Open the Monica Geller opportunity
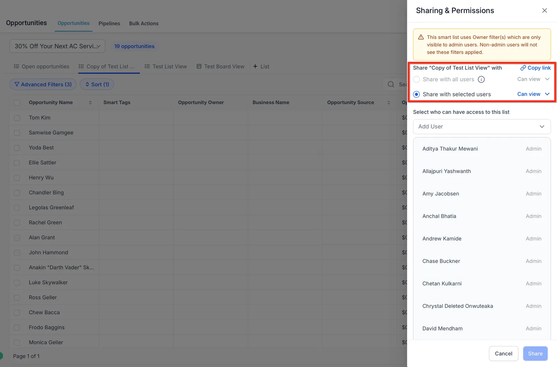This screenshot has height=367, width=557. 46,342
